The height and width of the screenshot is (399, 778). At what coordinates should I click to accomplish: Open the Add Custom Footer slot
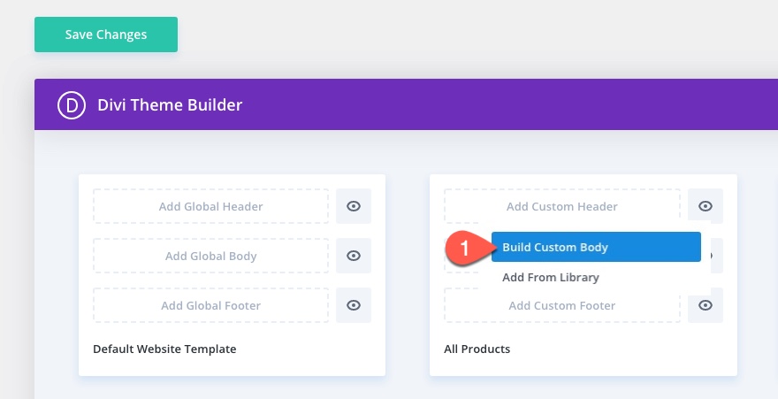tap(562, 306)
